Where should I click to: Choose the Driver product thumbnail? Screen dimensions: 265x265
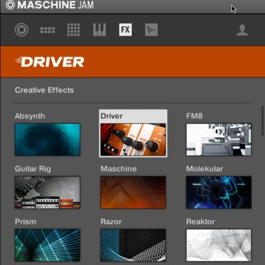coord(133,140)
